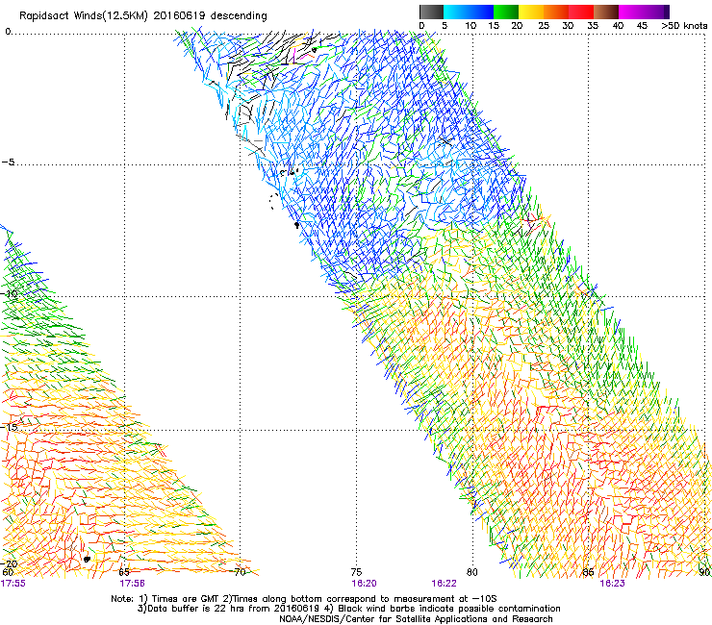The height and width of the screenshot is (625, 712).
Task: Click the purple time label '18:20'
Action: (x=364, y=584)
